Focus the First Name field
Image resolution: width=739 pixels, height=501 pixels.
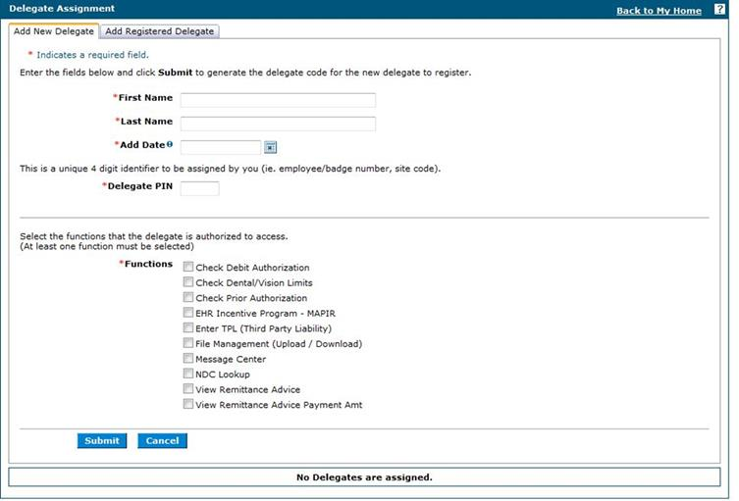point(278,100)
